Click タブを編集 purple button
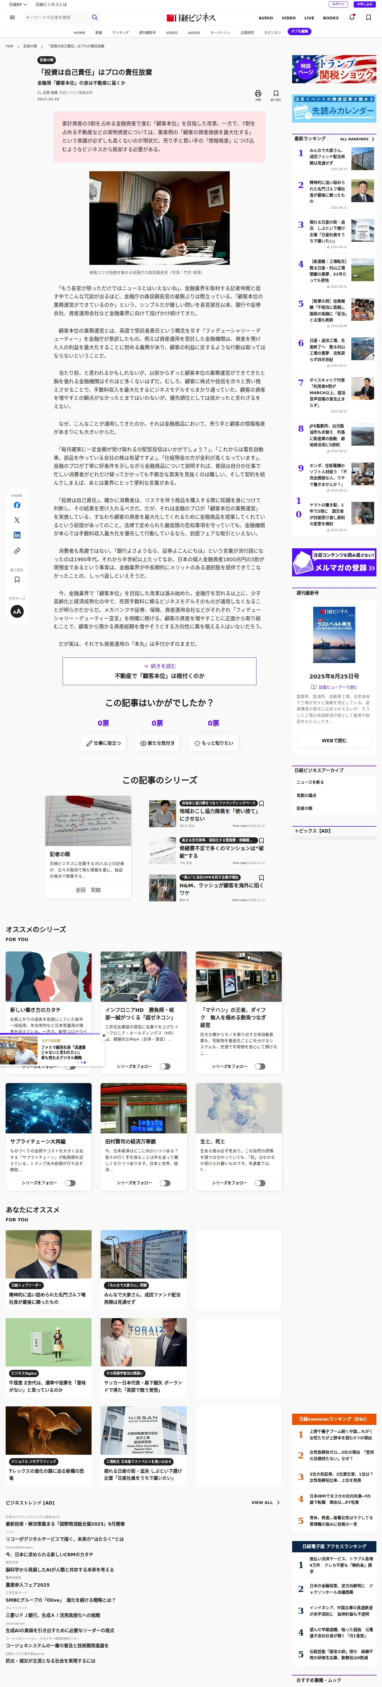Viewport: 382px width, 1687px height. tap(300, 31)
